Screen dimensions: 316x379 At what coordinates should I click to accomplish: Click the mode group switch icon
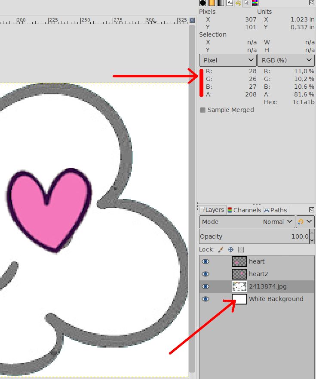(x=301, y=222)
